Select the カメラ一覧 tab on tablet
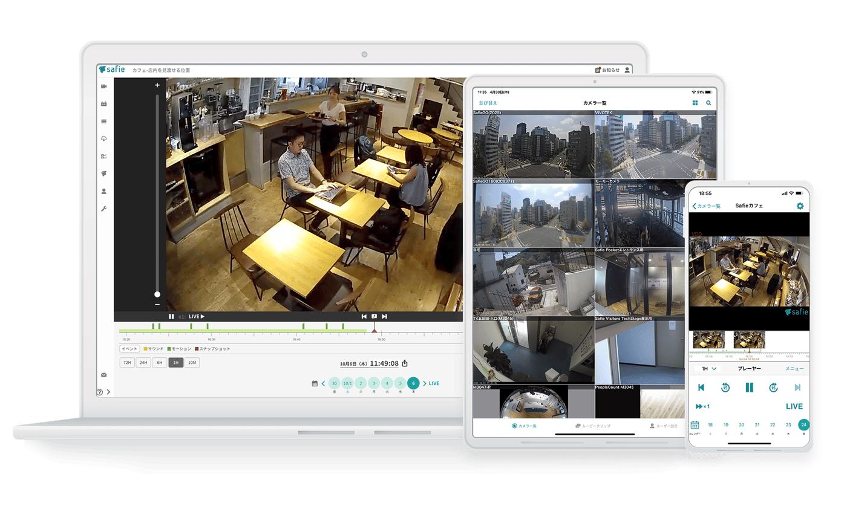847x506 pixels. (x=524, y=426)
